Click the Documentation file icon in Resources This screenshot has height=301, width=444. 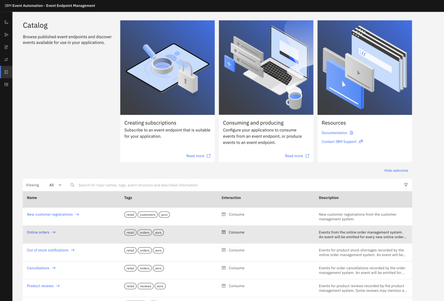pyautogui.click(x=352, y=133)
